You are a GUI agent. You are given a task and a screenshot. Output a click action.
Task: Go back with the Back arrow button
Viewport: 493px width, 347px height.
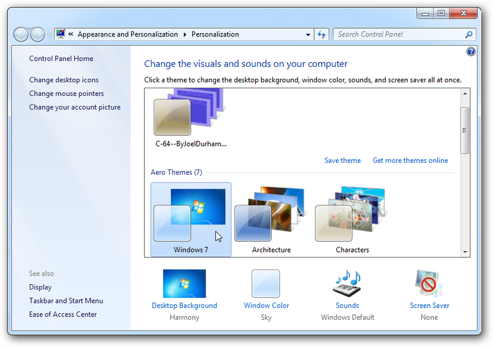click(21, 34)
